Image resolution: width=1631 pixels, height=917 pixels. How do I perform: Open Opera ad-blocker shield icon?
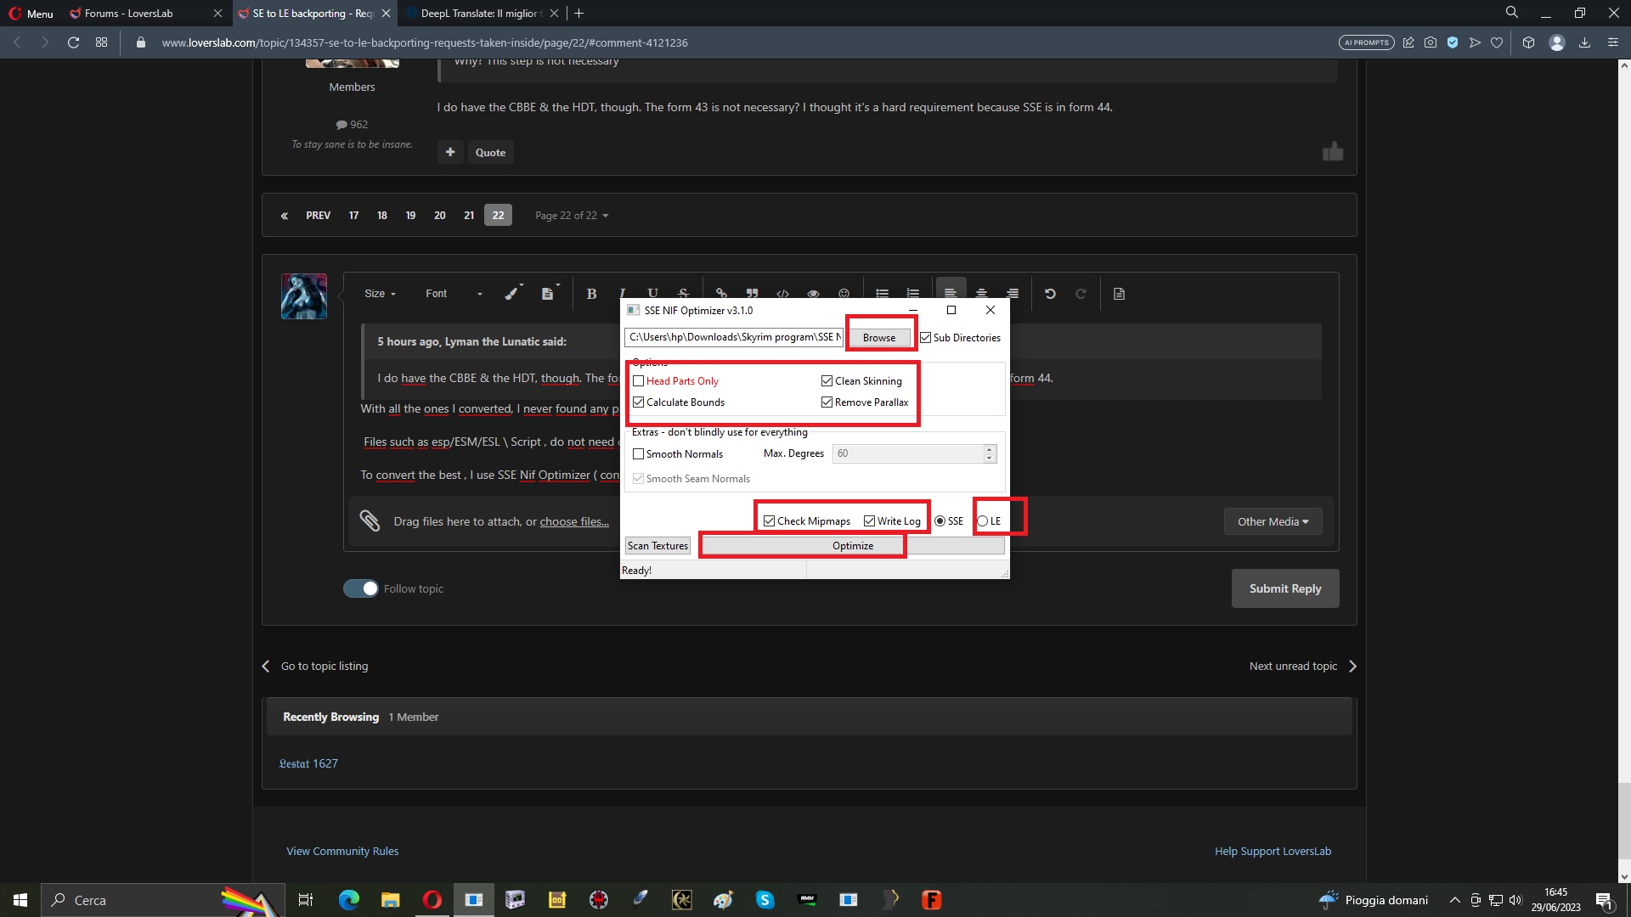click(x=1453, y=42)
